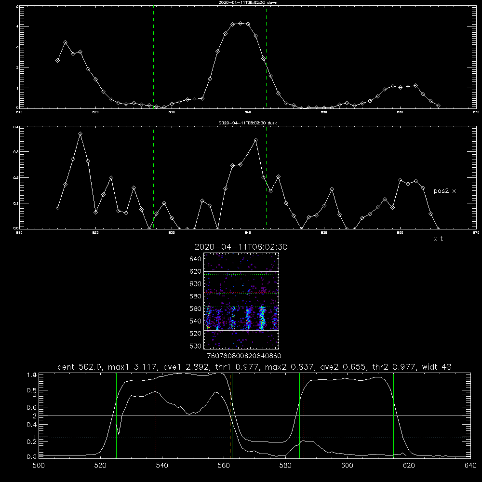Click the heat map image panel
This screenshot has height=482, width=482.
click(x=241, y=301)
